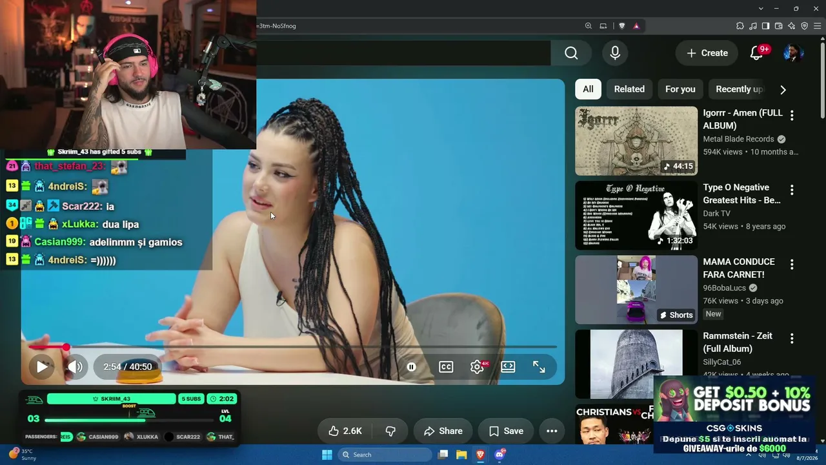Open the media control music note icon
The height and width of the screenshot is (465, 826).
753,26
